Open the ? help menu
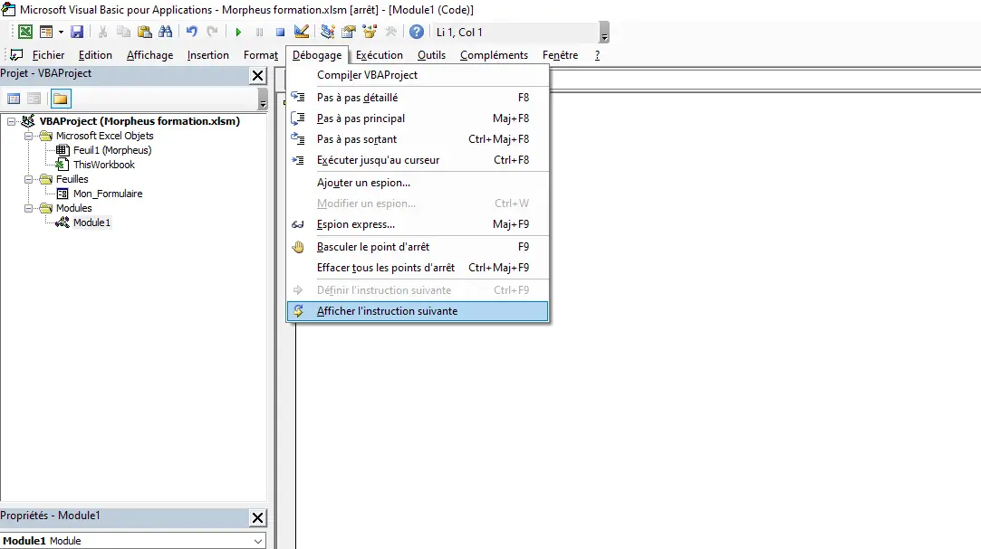 coord(597,55)
